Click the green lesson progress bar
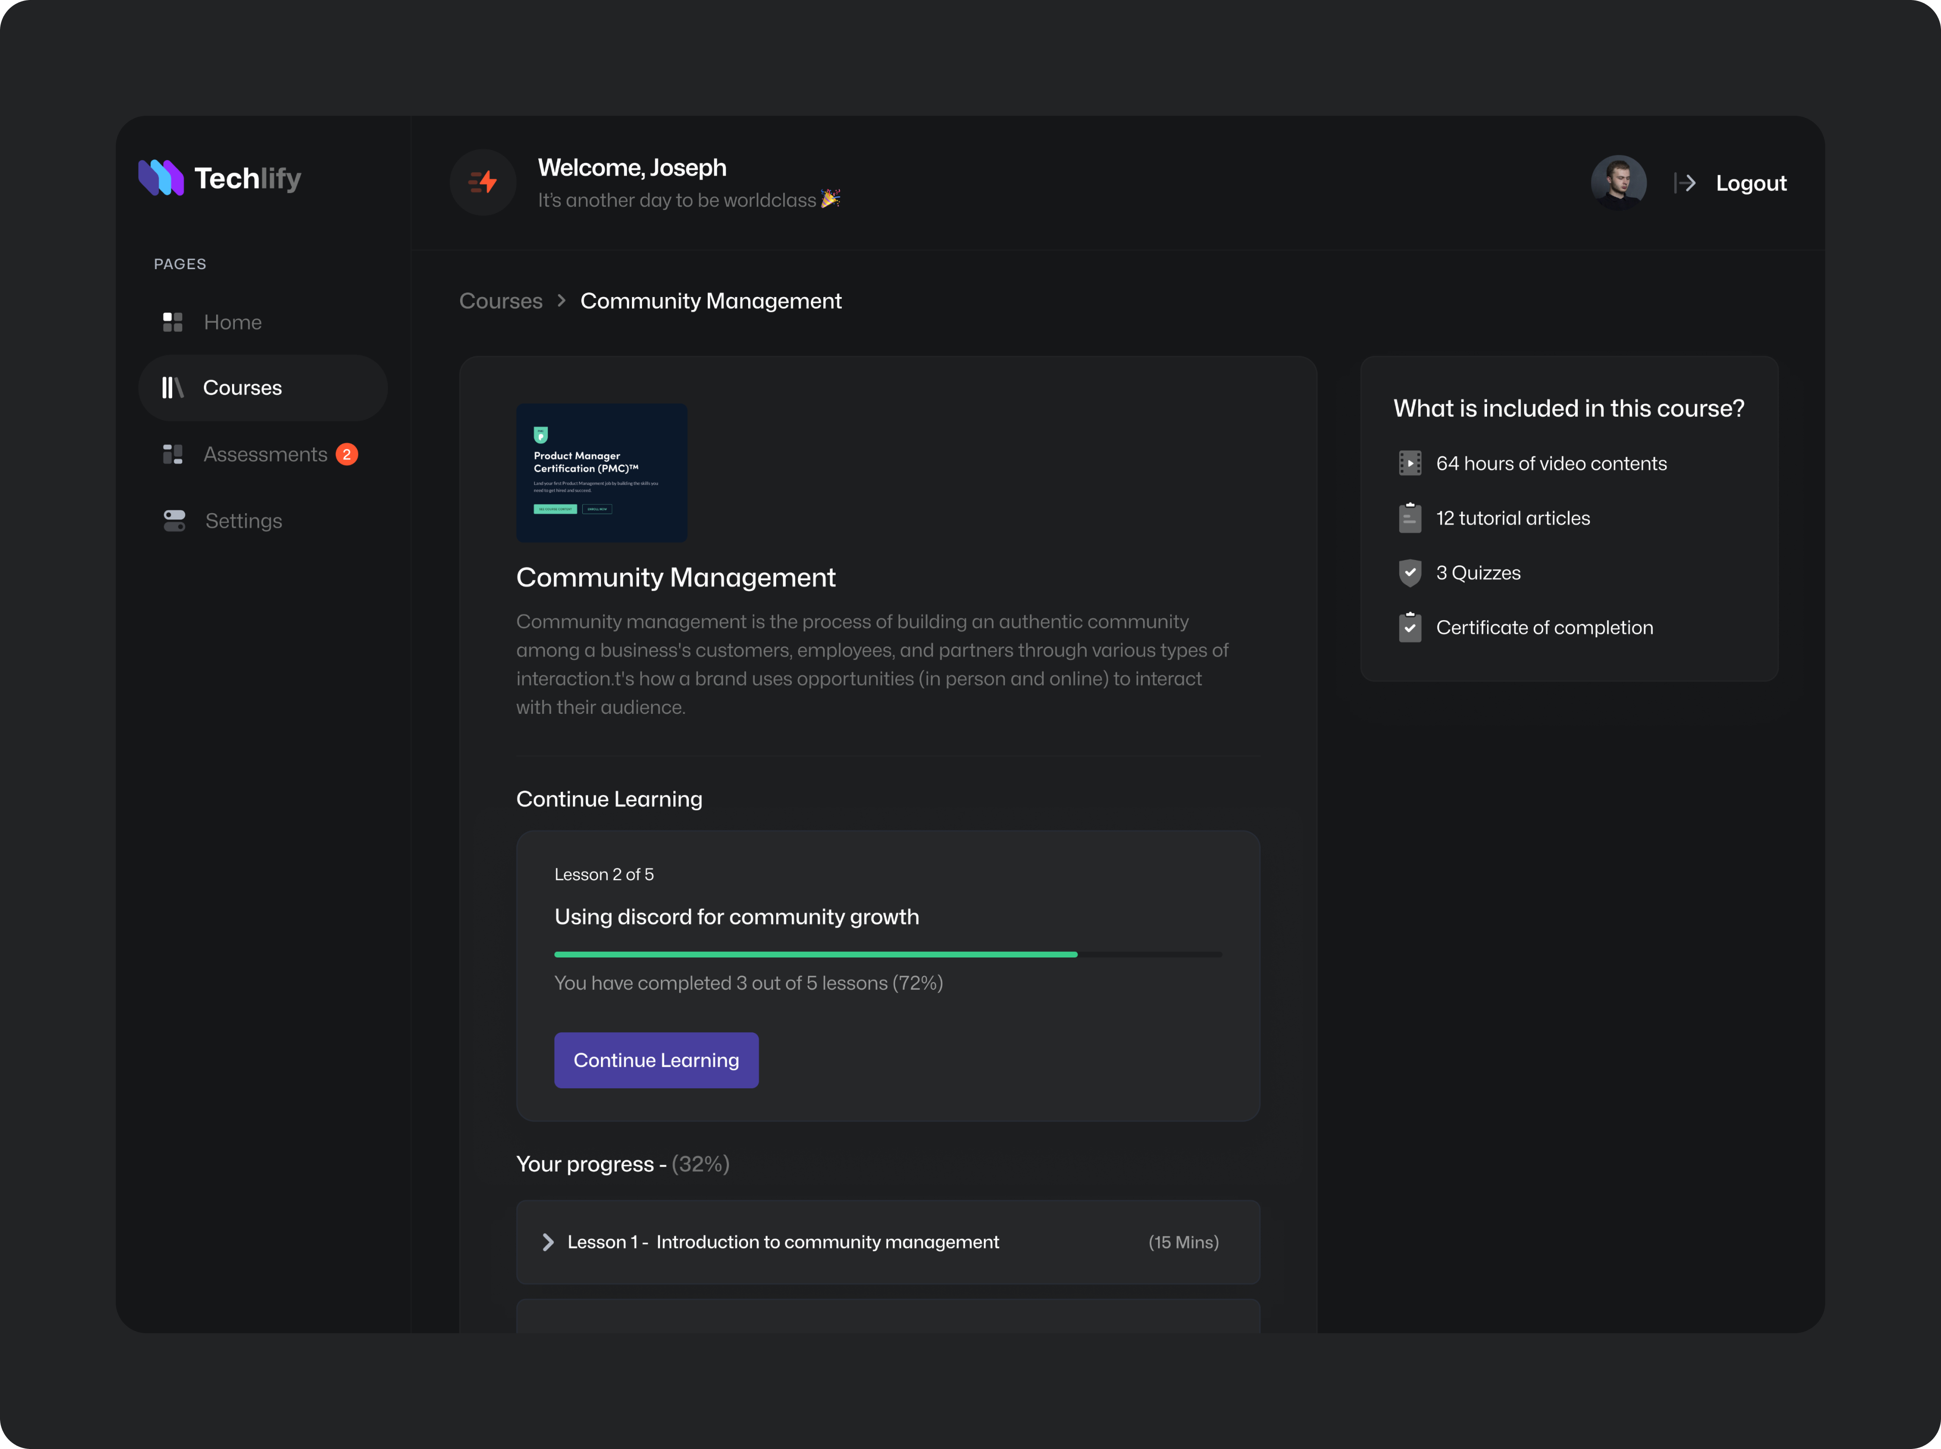Viewport: 1941px width, 1449px height. click(x=815, y=954)
